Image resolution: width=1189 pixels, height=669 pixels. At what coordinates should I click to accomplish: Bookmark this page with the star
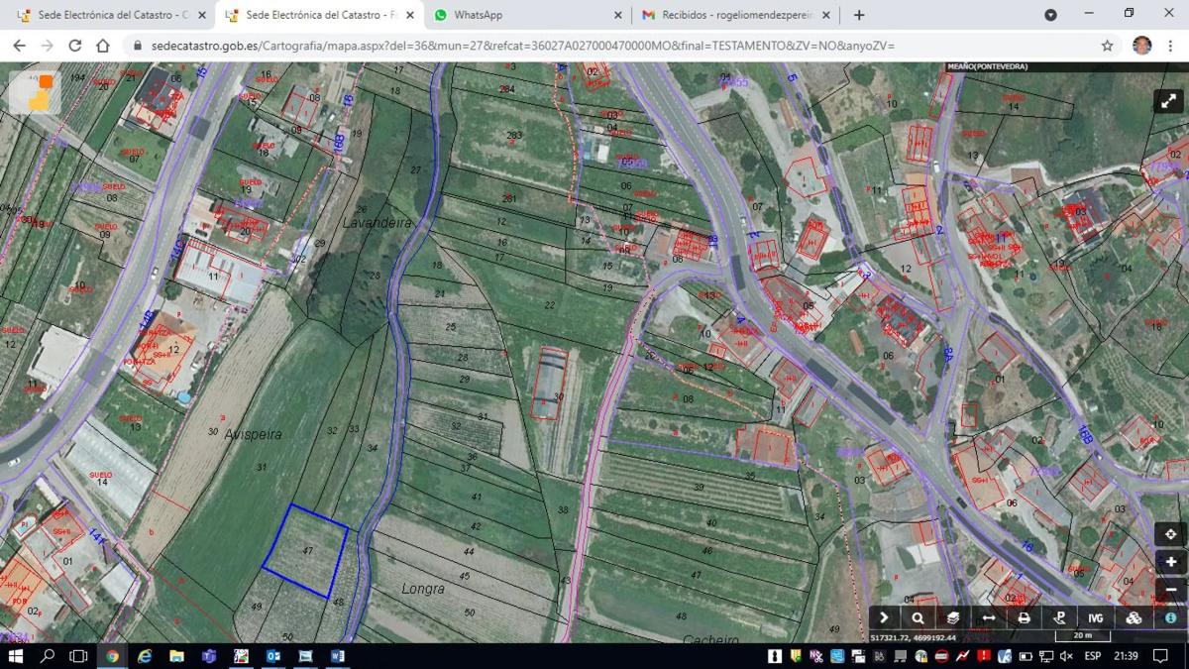1107,46
